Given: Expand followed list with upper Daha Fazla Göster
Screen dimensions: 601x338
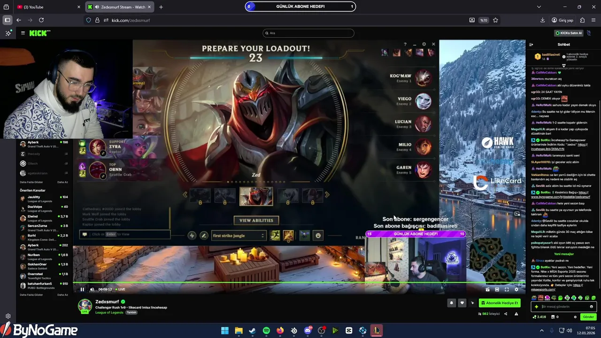Looking at the screenshot, I should tap(31, 182).
